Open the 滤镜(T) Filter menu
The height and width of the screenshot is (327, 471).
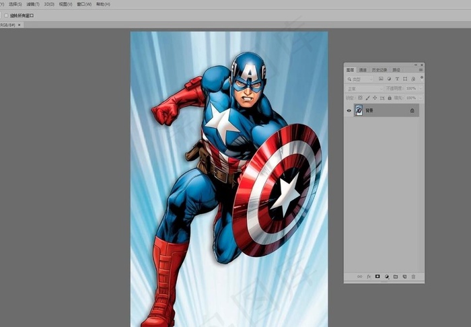click(x=33, y=4)
